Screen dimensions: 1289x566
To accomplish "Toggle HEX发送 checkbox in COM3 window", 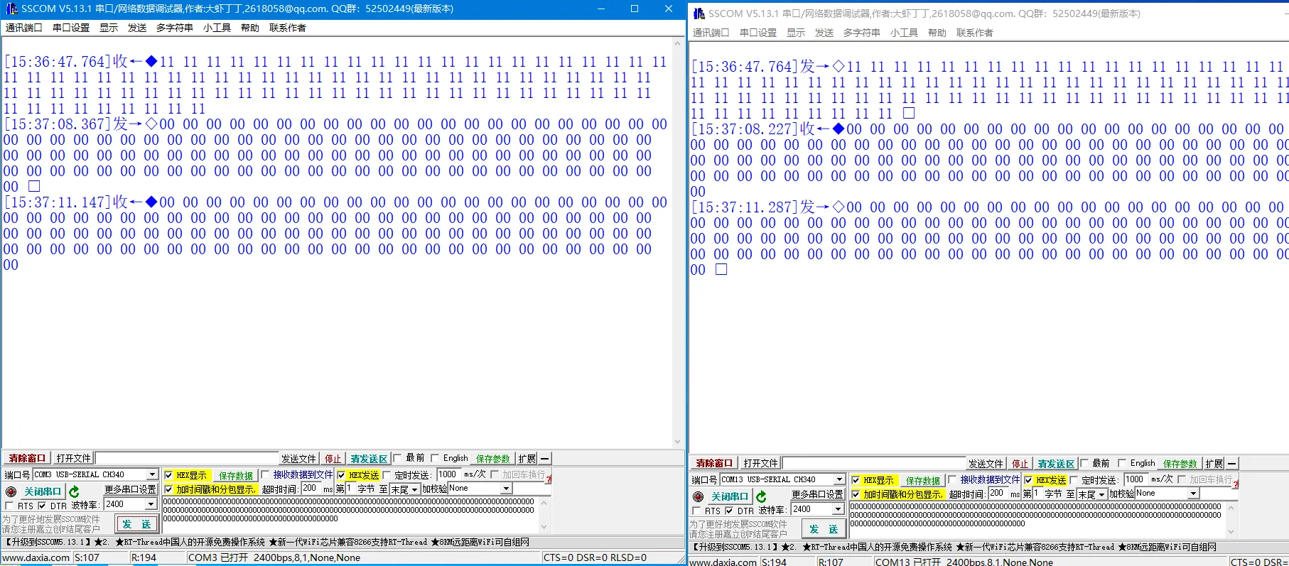I will [x=341, y=475].
